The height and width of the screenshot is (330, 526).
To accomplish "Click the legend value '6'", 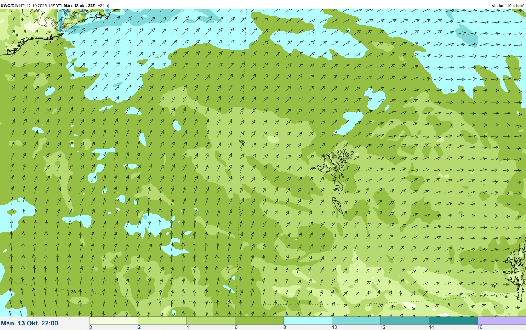I will click(x=236, y=327).
